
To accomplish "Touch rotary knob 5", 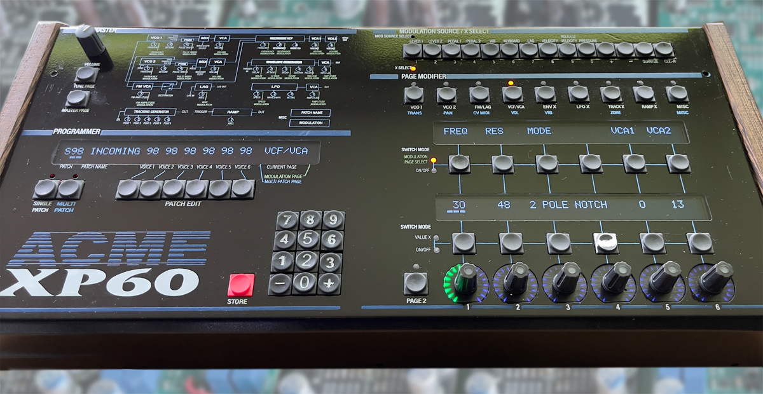I will pyautogui.click(x=665, y=277).
